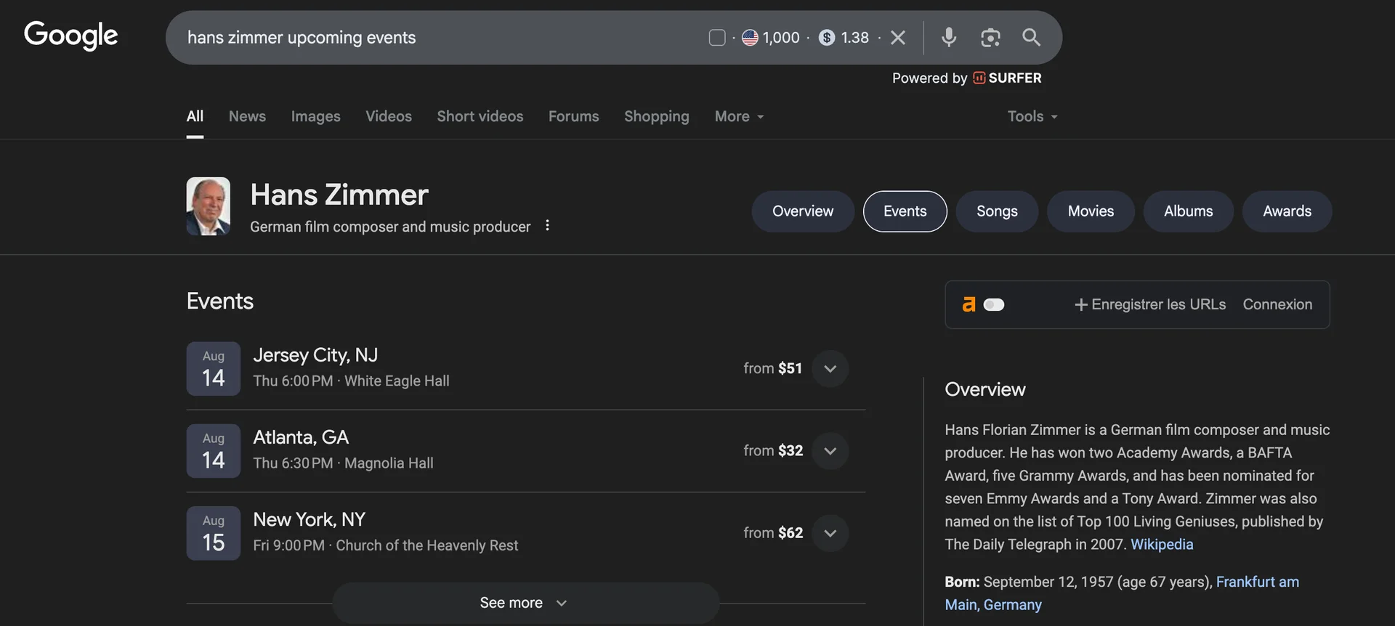Image resolution: width=1395 pixels, height=626 pixels.
Task: Click 'from $51' price
Action: tap(772, 368)
